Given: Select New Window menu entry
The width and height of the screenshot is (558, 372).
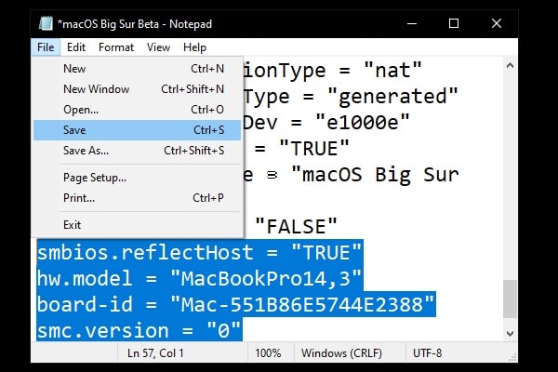Looking at the screenshot, I should pos(137,89).
